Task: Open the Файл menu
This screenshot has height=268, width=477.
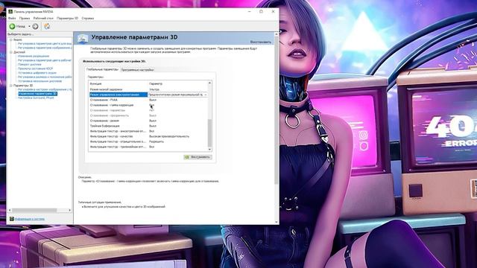Action: 12,18
